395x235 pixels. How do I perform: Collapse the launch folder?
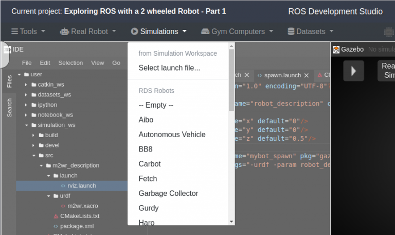pyautogui.click(x=49, y=175)
